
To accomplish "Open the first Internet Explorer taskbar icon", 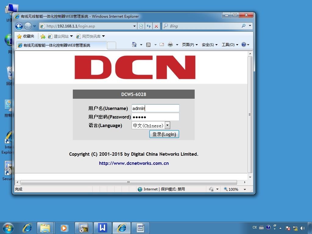I will 27,228.
